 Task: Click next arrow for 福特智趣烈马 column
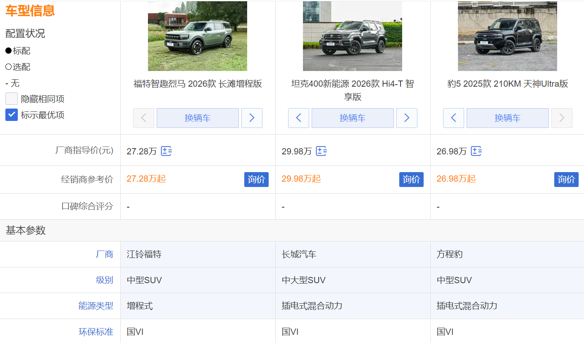[x=252, y=118]
